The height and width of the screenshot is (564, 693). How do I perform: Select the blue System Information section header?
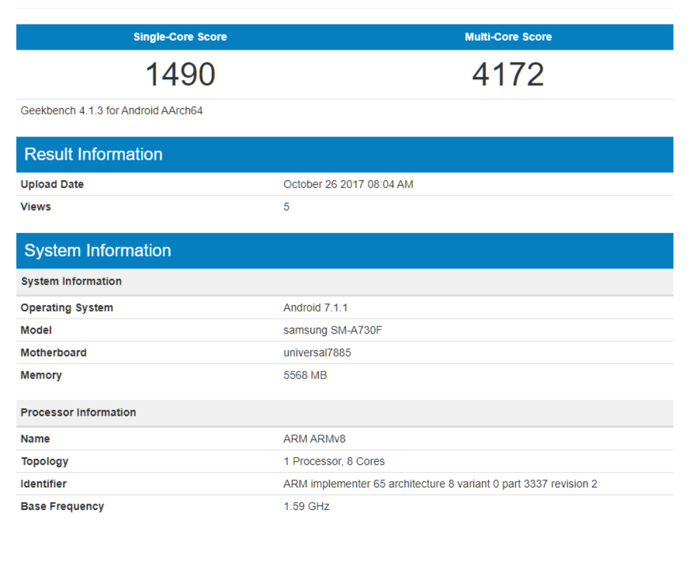click(x=98, y=250)
